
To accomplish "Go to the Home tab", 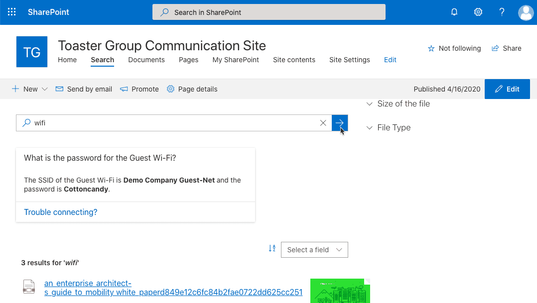I will (67, 60).
